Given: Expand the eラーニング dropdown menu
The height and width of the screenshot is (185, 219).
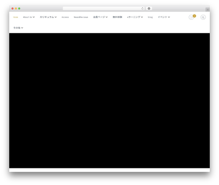Looking at the screenshot, I should [x=135, y=17].
